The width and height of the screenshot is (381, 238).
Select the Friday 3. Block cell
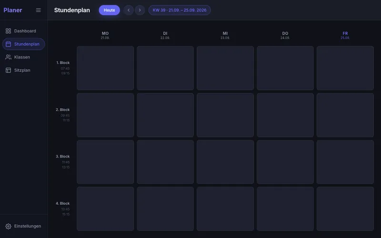click(345, 162)
